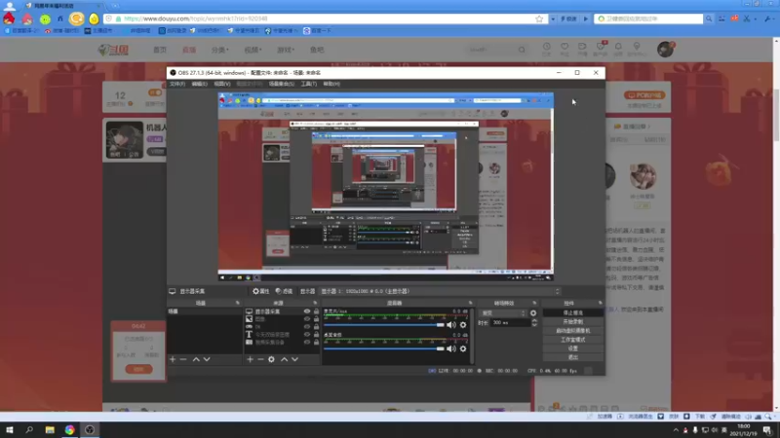The image size is (780, 438).
Task: Pop out the Sources dock panel icon
Action: [x=315, y=303]
